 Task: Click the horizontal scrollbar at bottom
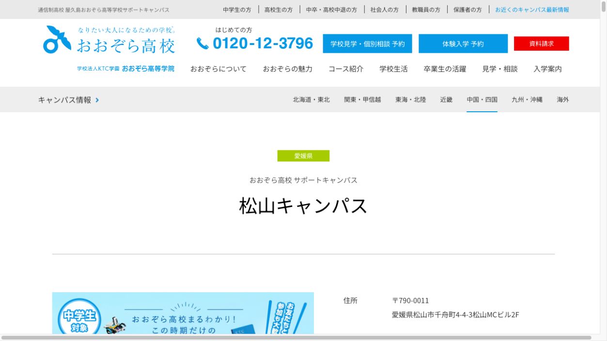click(296, 338)
